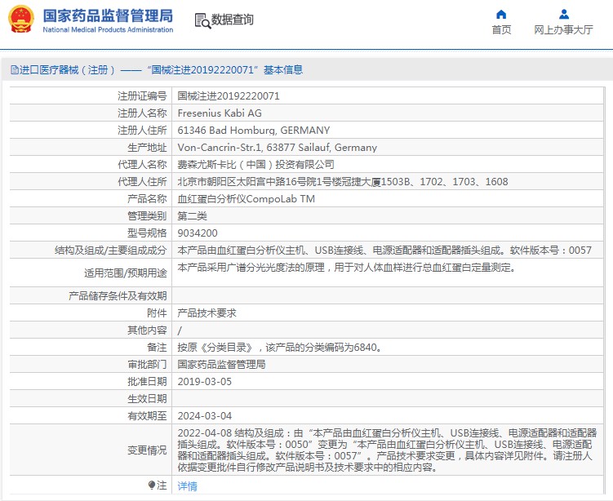Click the 广谱分光光度法 intended use text

click(x=346, y=268)
